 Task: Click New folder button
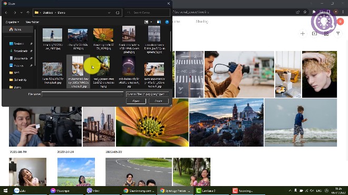pos(32,22)
